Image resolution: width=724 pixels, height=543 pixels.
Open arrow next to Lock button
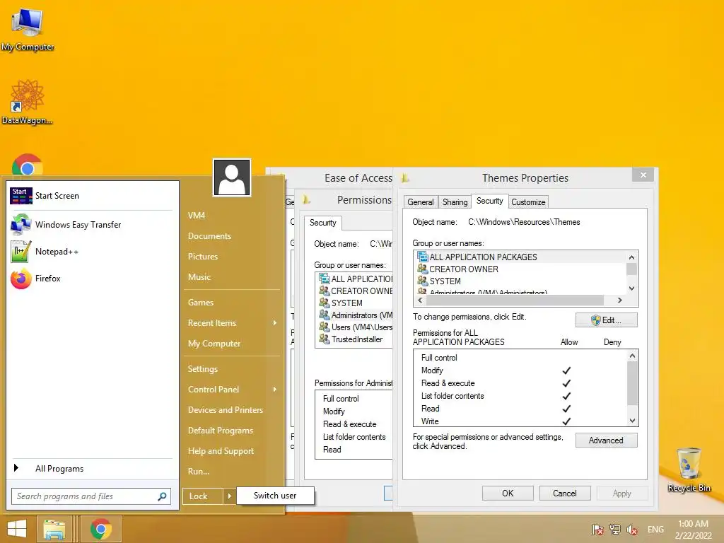pos(230,496)
